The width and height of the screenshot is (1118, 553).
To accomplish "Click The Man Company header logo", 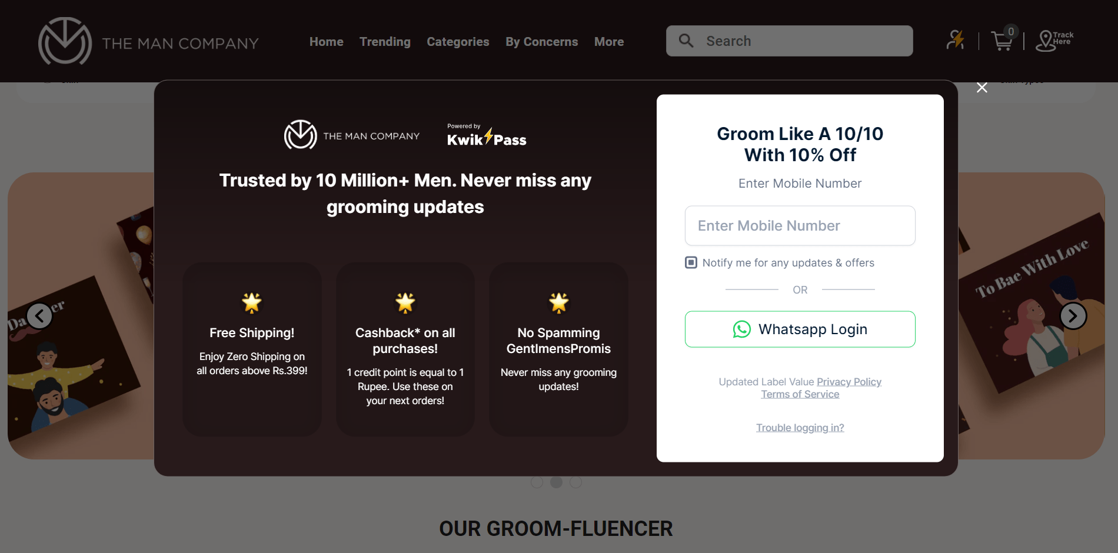I will point(148,41).
